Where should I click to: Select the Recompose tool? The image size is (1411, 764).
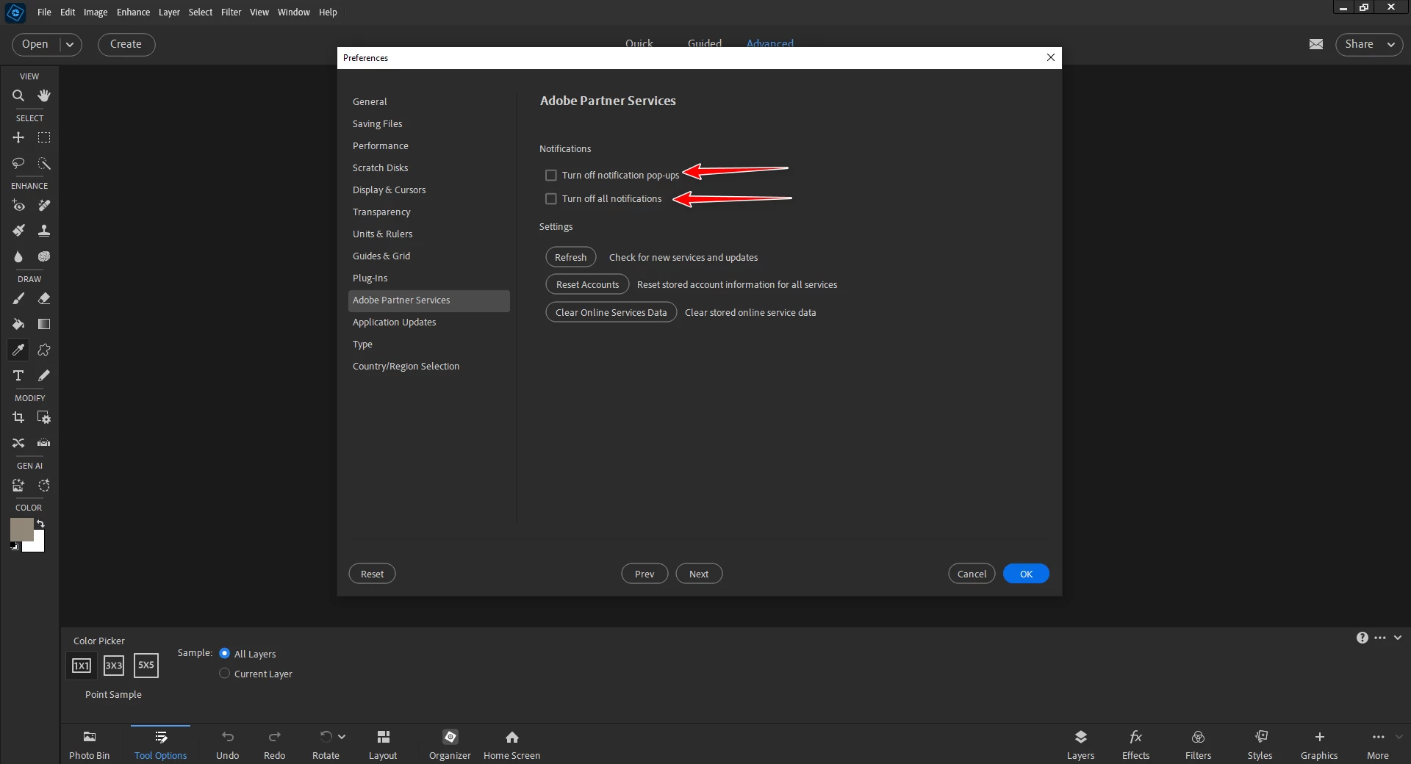pyautogui.click(x=44, y=417)
